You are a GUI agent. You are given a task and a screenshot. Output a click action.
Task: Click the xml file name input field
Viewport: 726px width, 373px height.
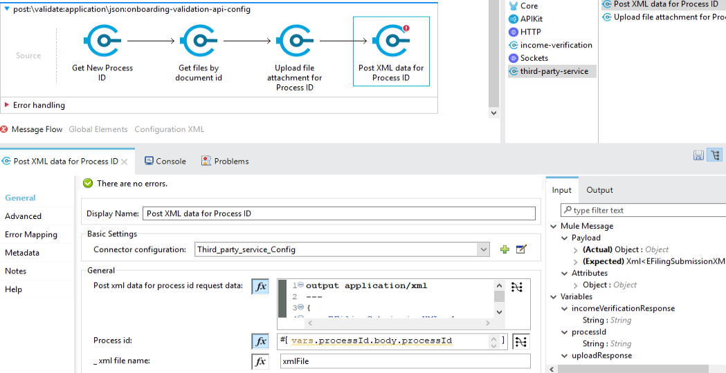pos(405,361)
